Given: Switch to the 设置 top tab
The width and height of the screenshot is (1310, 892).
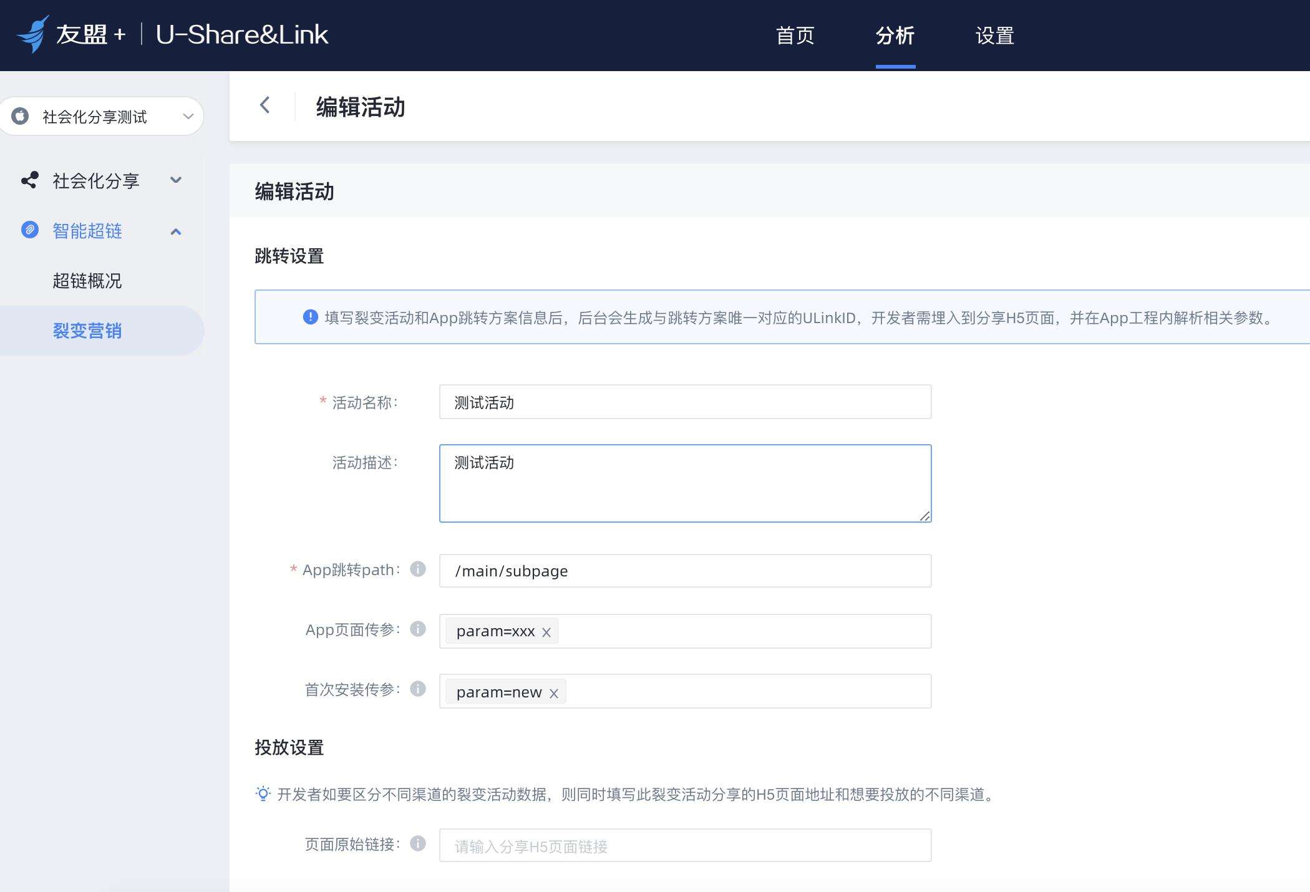Looking at the screenshot, I should [x=995, y=36].
